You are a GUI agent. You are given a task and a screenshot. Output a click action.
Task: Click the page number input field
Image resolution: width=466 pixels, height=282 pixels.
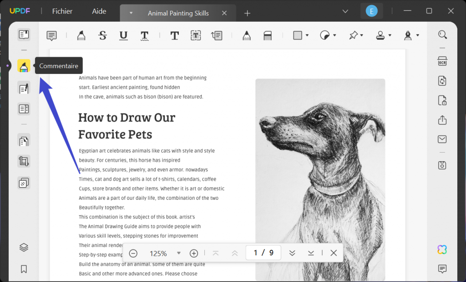coord(263,253)
